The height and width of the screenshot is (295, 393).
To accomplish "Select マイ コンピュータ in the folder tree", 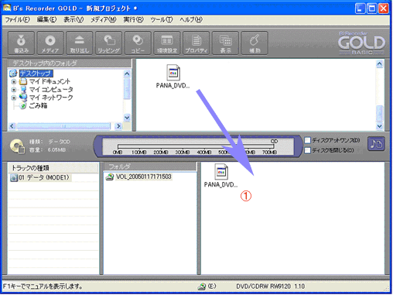I will pyautogui.click(x=51, y=90).
